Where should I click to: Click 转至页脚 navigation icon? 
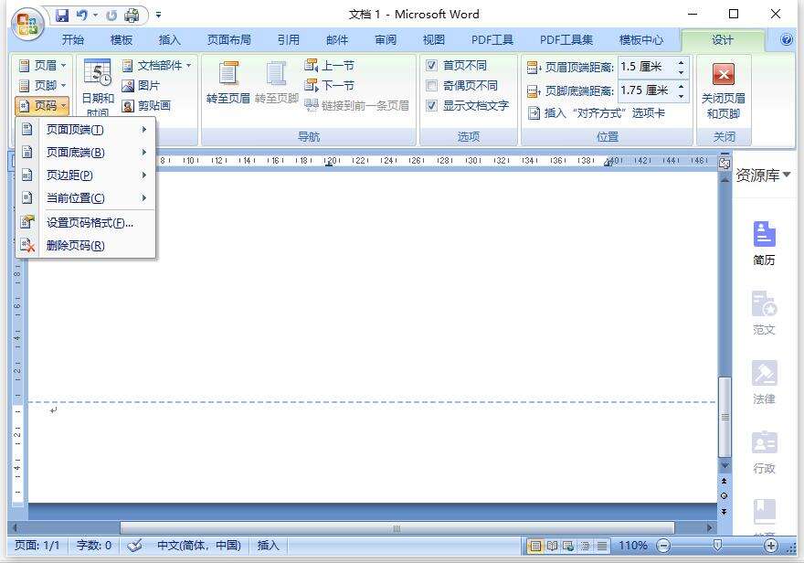(276, 81)
